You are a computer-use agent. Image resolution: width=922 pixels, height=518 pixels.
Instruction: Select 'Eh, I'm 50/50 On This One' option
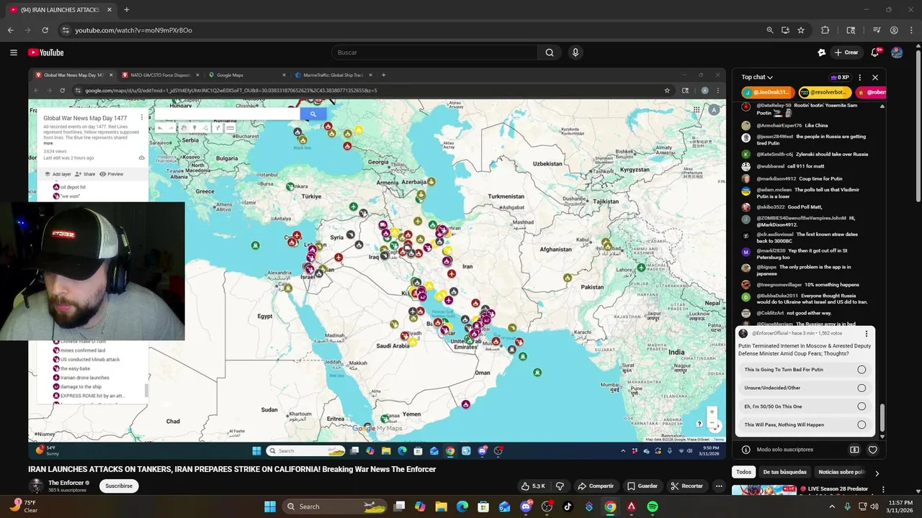click(x=805, y=406)
